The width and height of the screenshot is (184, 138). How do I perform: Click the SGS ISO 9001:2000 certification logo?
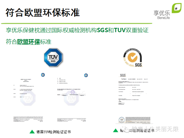[x=133, y=58]
